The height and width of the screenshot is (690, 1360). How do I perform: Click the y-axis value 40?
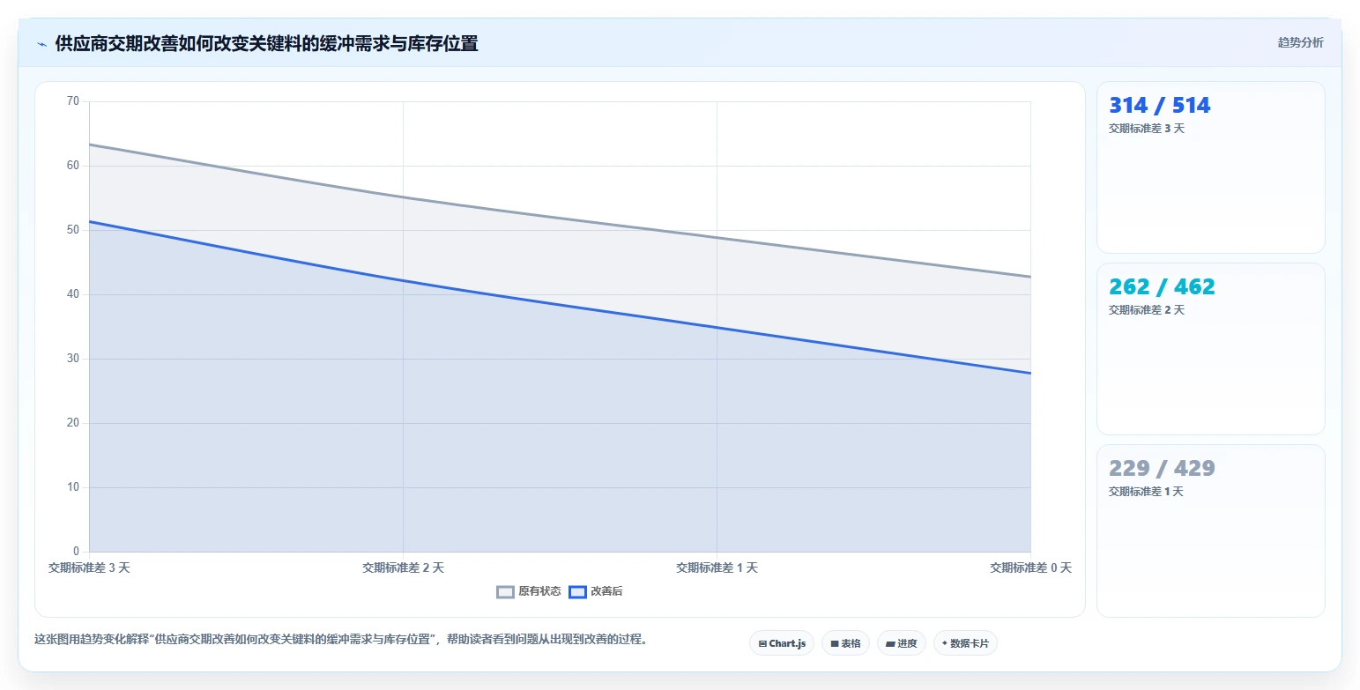click(73, 294)
